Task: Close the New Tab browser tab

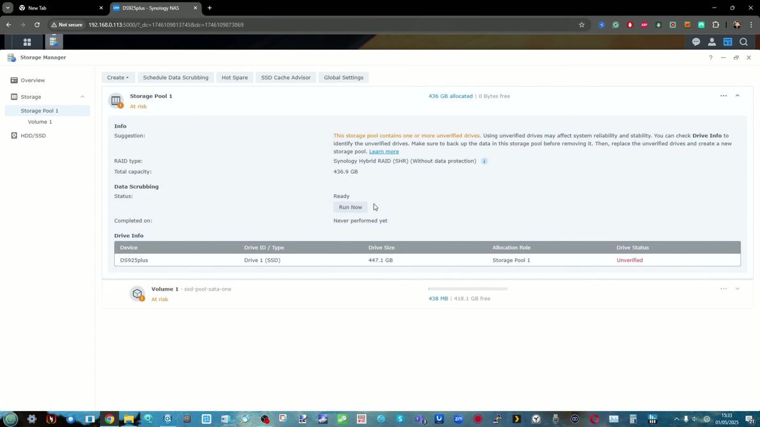Action: pos(101,8)
